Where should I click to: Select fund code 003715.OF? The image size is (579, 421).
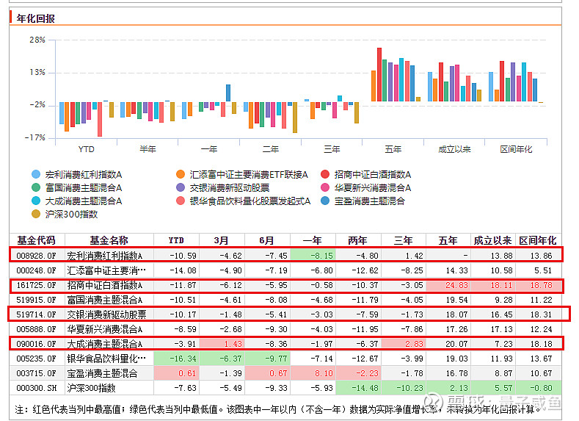(36, 373)
